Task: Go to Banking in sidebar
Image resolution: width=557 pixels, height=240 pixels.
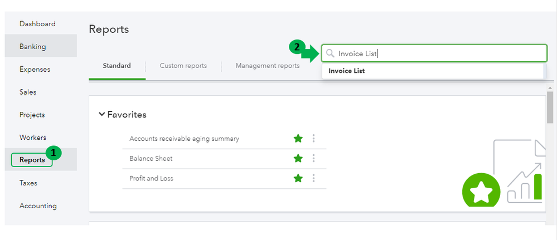Action: coord(33,47)
